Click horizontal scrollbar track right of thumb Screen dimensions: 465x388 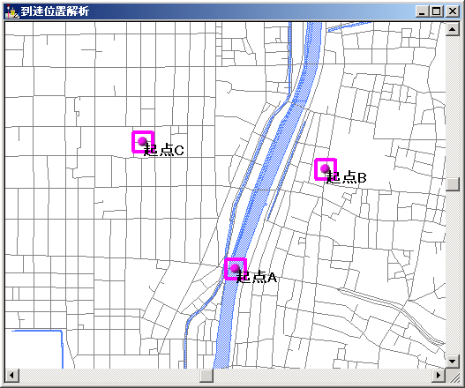[322, 376]
